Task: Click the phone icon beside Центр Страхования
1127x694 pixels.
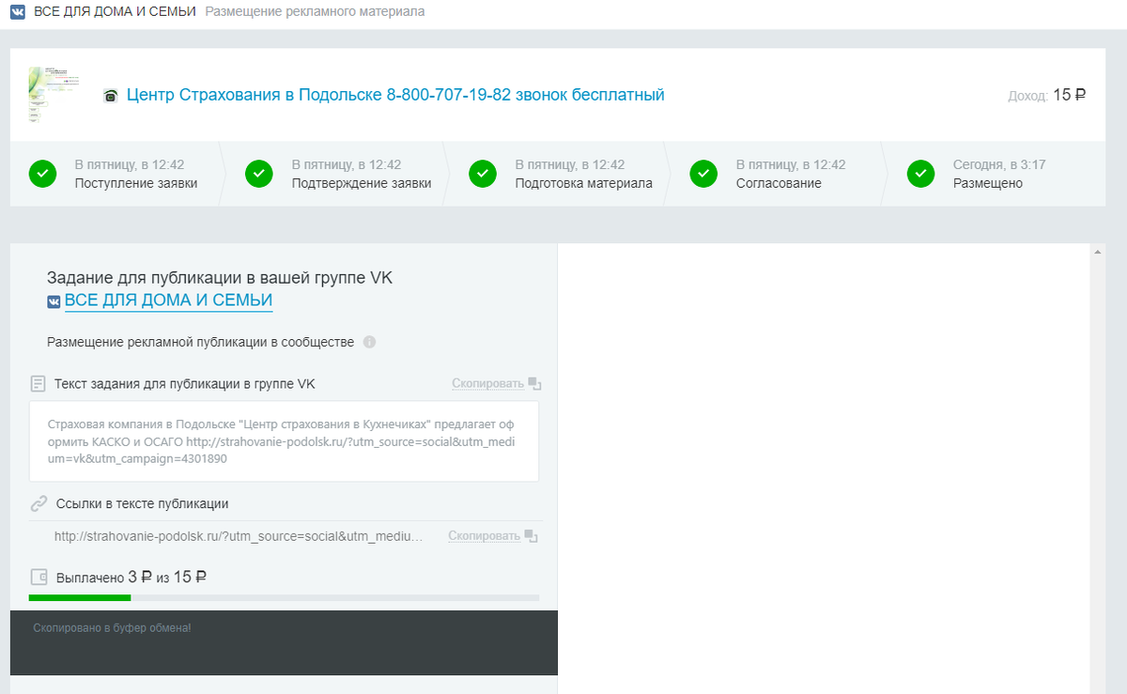Action: 111,96
